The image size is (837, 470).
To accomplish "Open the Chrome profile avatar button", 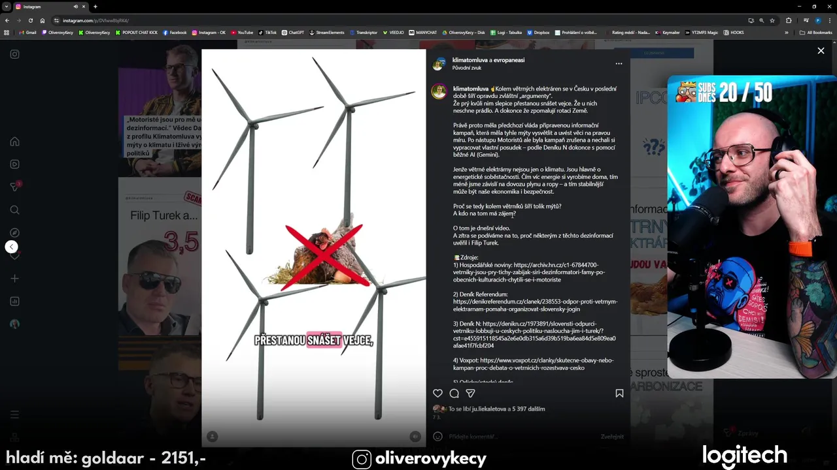I will pyautogui.click(x=817, y=20).
